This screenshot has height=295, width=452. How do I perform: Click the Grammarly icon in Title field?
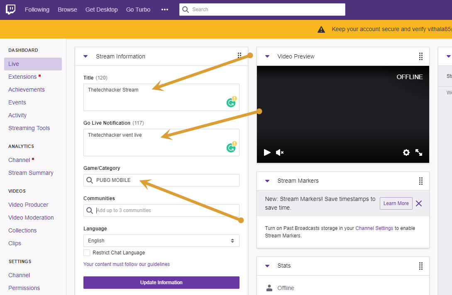[x=231, y=102]
